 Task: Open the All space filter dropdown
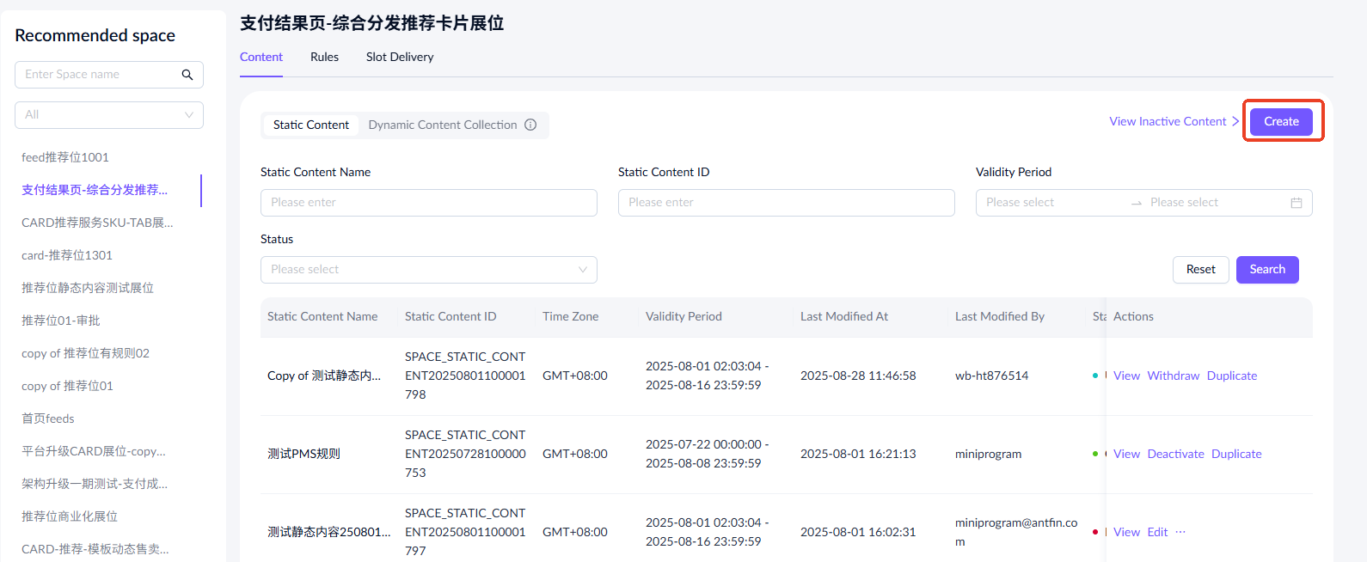pos(109,115)
